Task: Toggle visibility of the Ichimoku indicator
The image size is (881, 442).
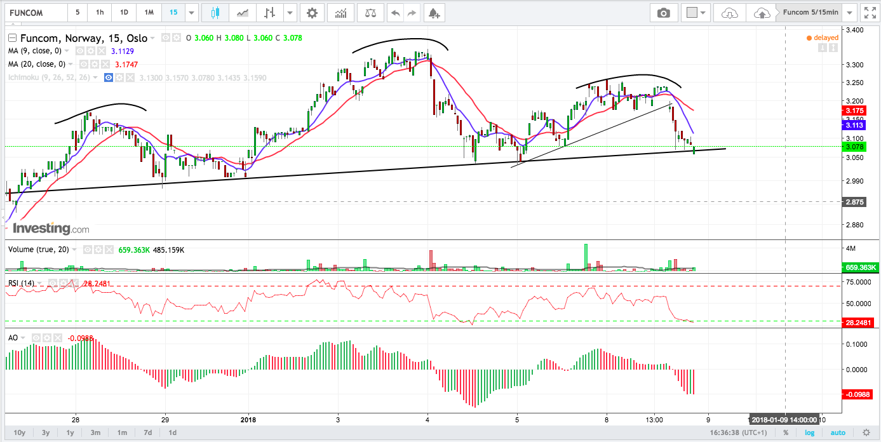Action: tap(109, 77)
